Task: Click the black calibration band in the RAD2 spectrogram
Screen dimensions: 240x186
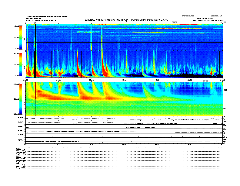Action: point(35,37)
